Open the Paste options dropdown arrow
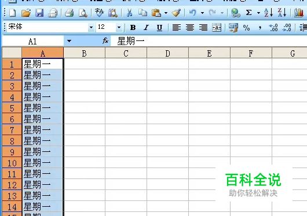This screenshot has width=307, height=216. [166, 13]
